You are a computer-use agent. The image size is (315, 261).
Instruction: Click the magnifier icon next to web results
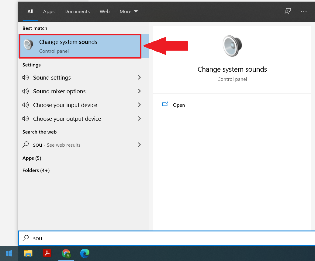pos(26,145)
